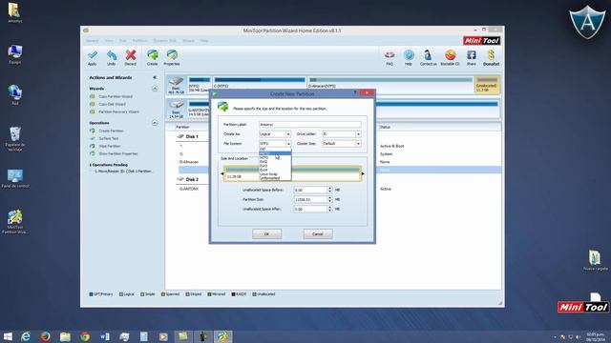Screen dimensions: 611x343
Task: Open the FAQ toolbar icon
Action: [390, 57]
